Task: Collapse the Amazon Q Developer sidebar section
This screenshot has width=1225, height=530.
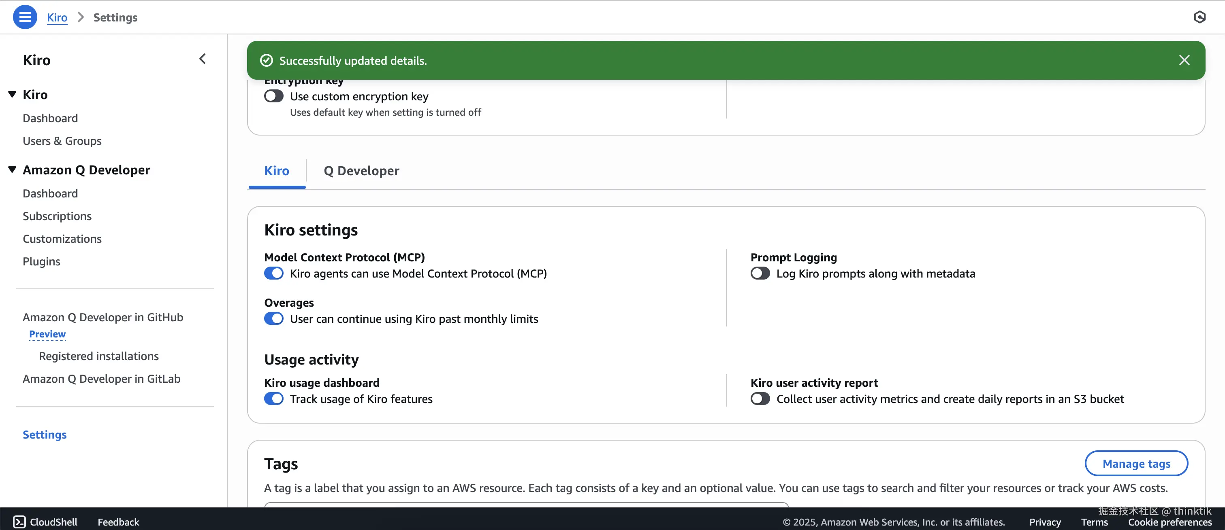Action: coord(13,170)
